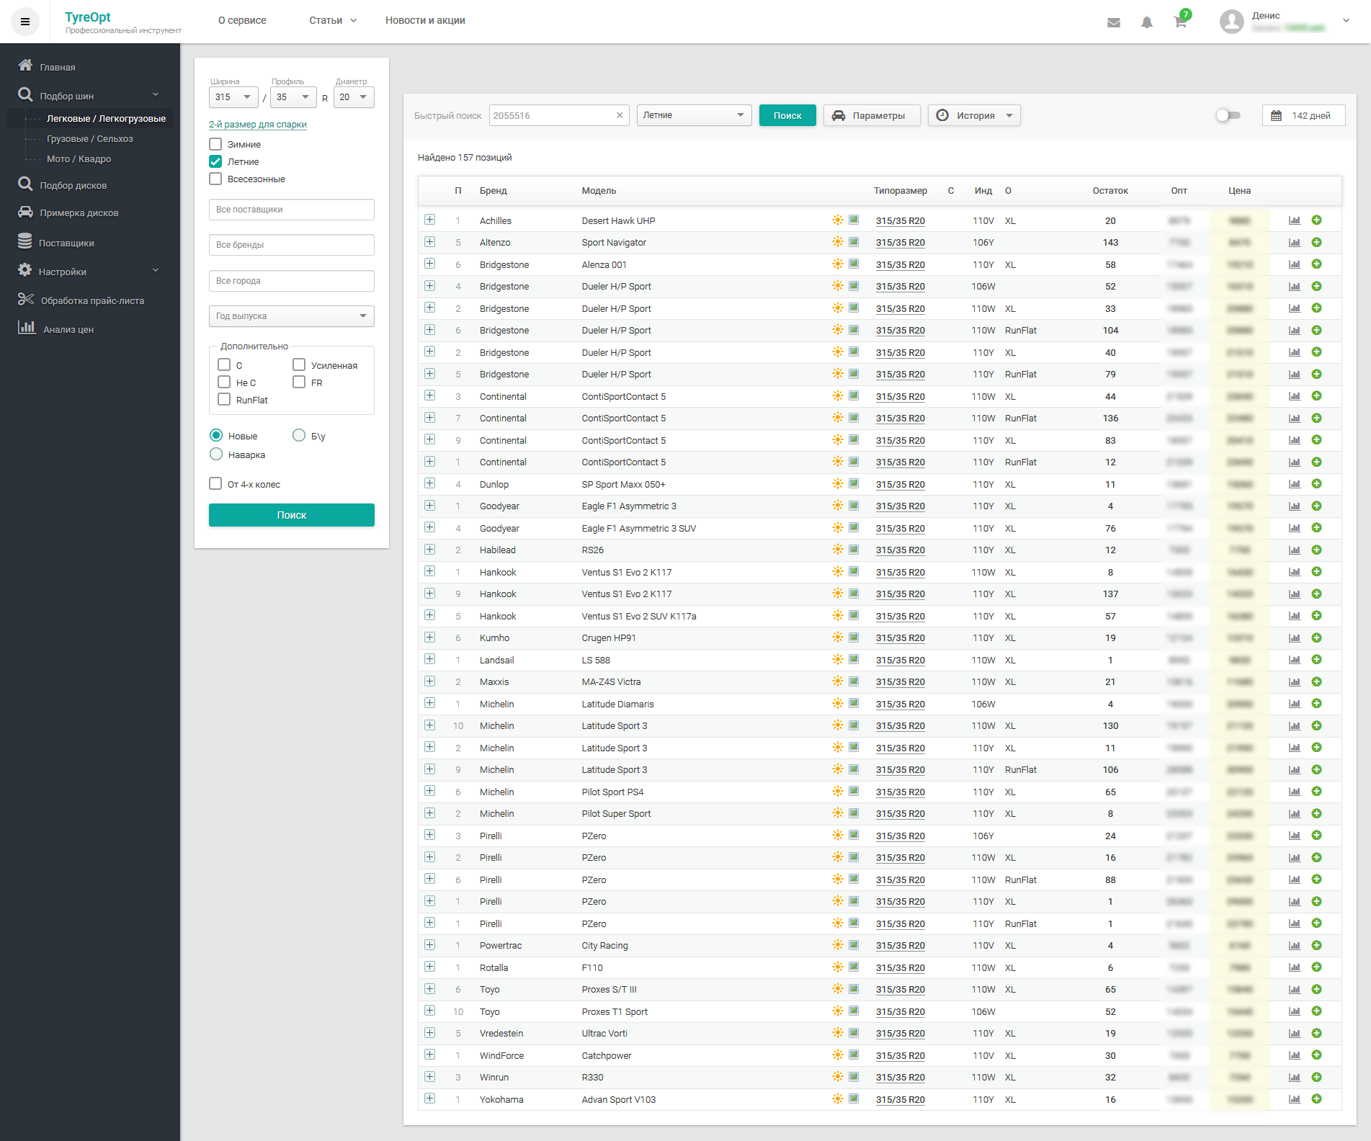
Task: Open the shopping cart with badge 7
Action: (1181, 20)
